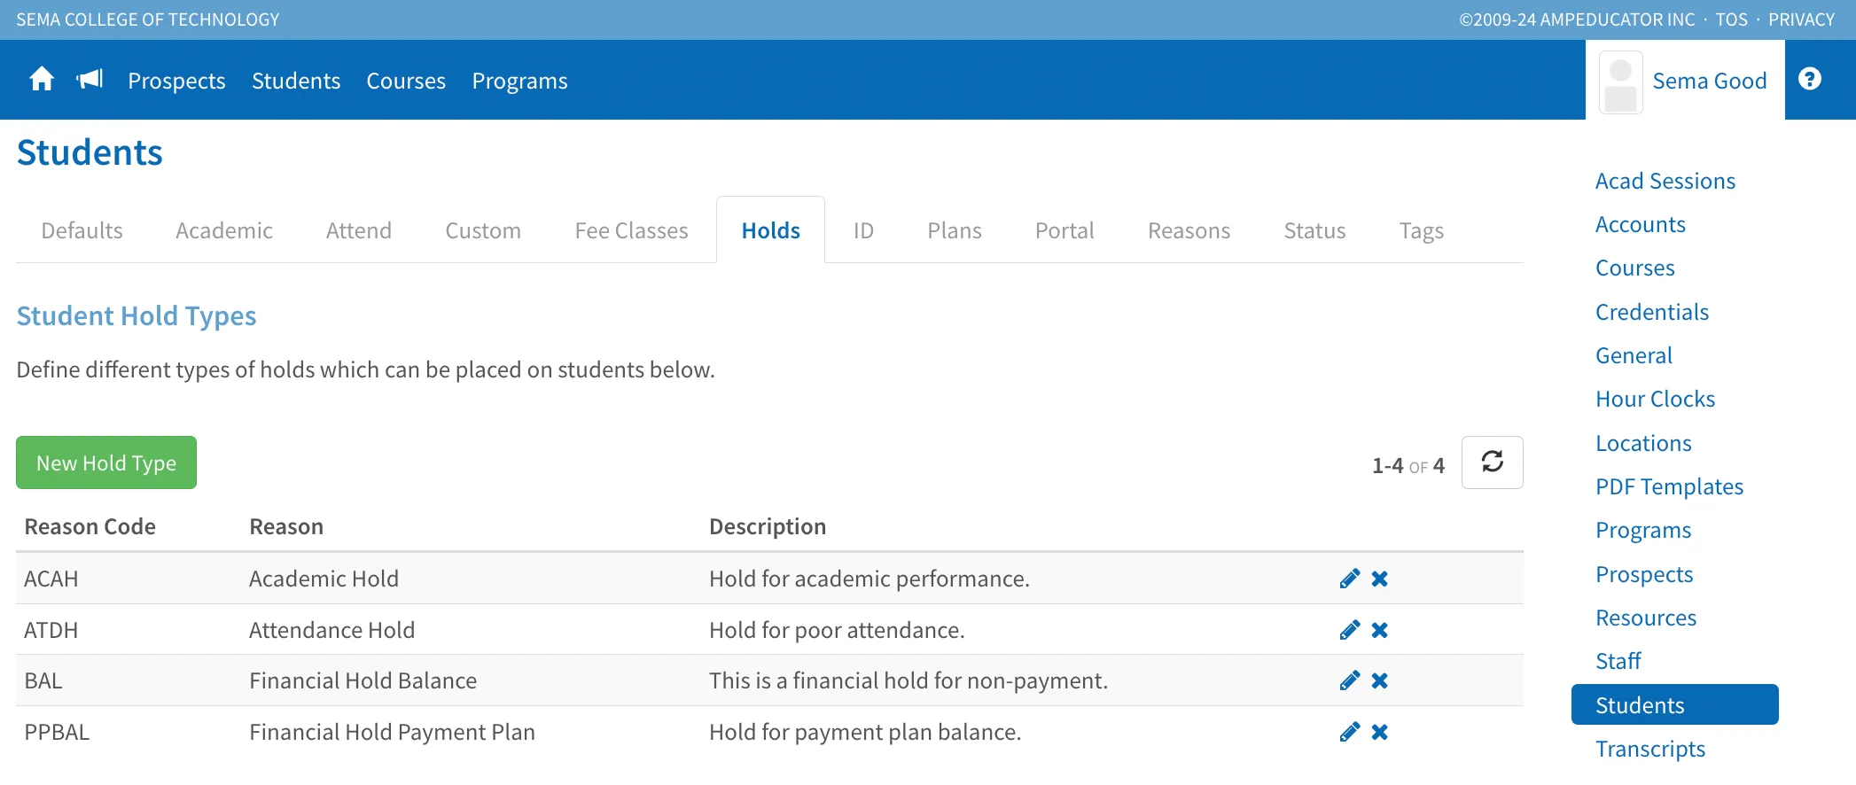The width and height of the screenshot is (1856, 785).
Task: Open the help question mark icon
Action: click(x=1810, y=79)
